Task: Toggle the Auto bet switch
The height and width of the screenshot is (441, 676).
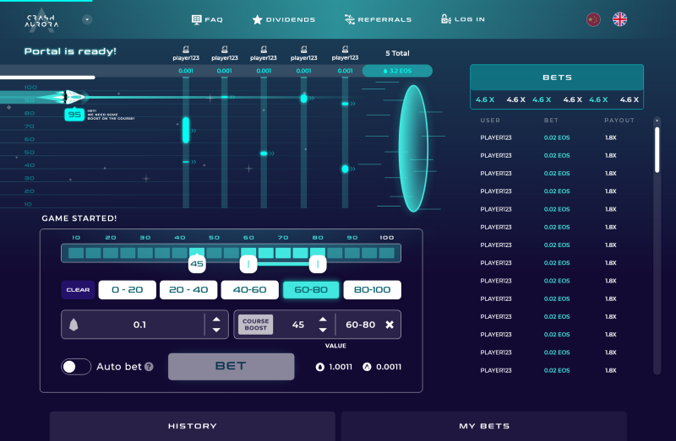Action: [x=76, y=367]
